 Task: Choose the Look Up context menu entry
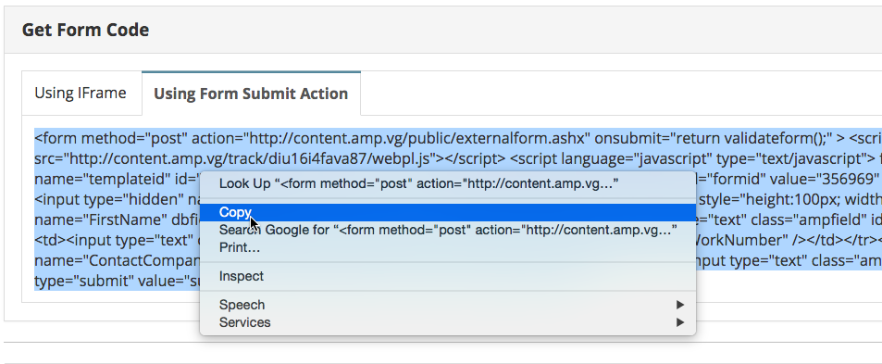448,183
